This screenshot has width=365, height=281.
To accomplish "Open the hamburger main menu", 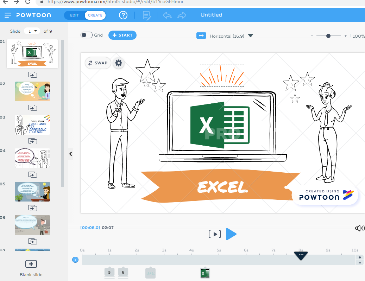I will tap(8, 15).
